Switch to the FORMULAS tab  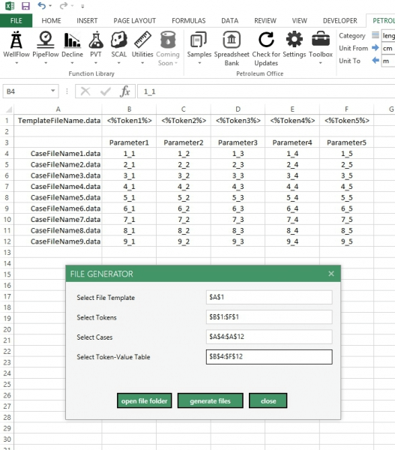click(x=188, y=21)
